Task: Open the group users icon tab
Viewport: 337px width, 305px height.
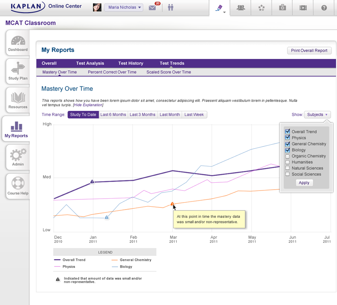Action: (241, 8)
